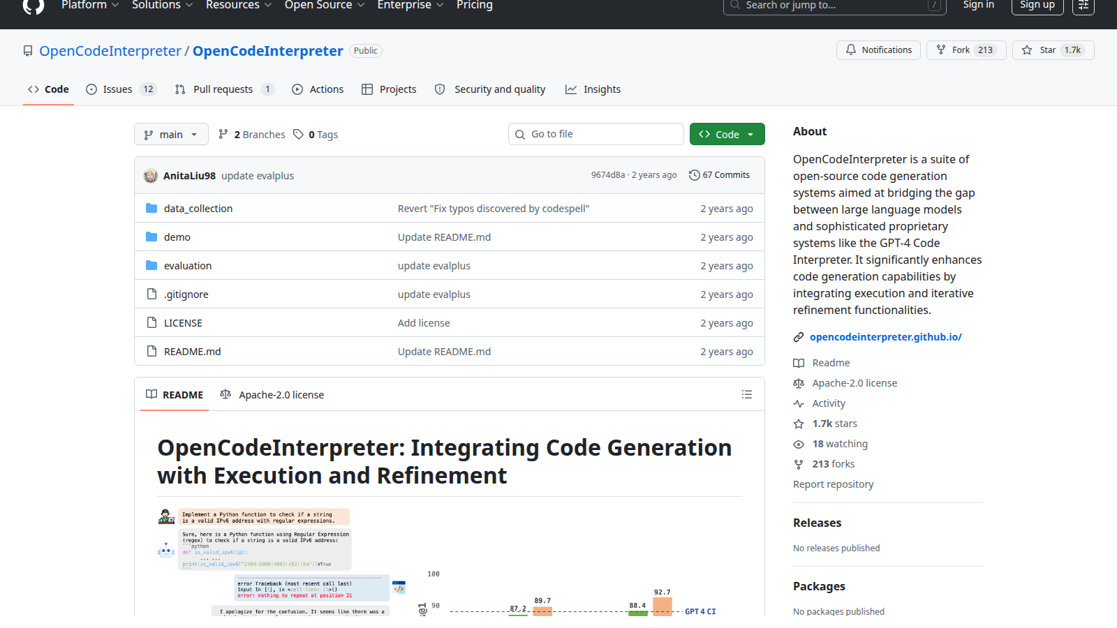The width and height of the screenshot is (1117, 628).
Task: Open the bold OpenCodeInterpreter repository link
Action: point(268,51)
